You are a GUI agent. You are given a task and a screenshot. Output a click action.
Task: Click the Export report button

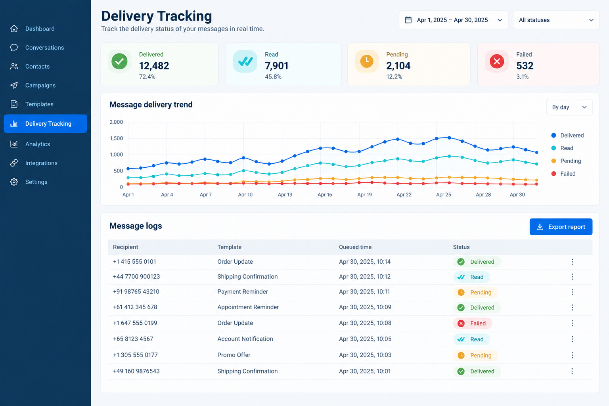coord(561,227)
